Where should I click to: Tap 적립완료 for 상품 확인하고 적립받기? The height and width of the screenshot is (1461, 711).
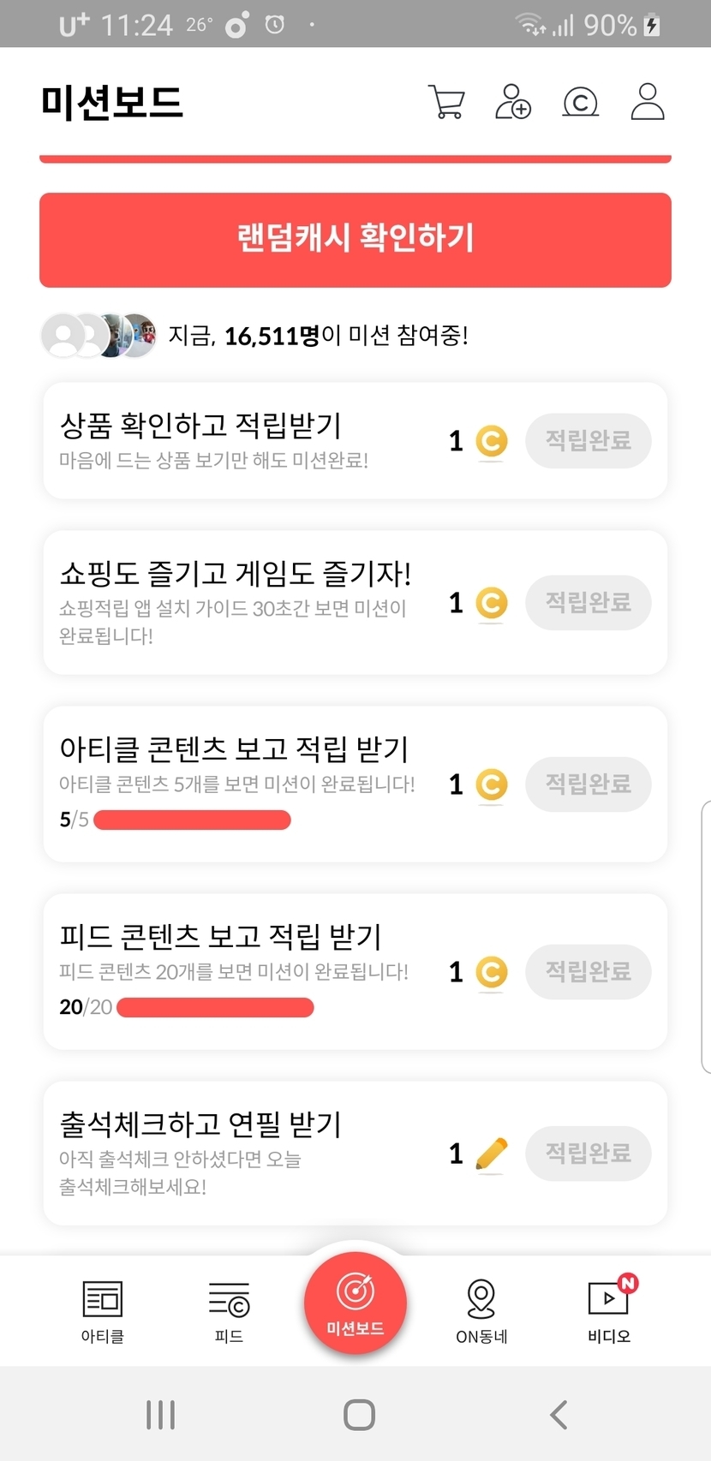pyautogui.click(x=589, y=441)
